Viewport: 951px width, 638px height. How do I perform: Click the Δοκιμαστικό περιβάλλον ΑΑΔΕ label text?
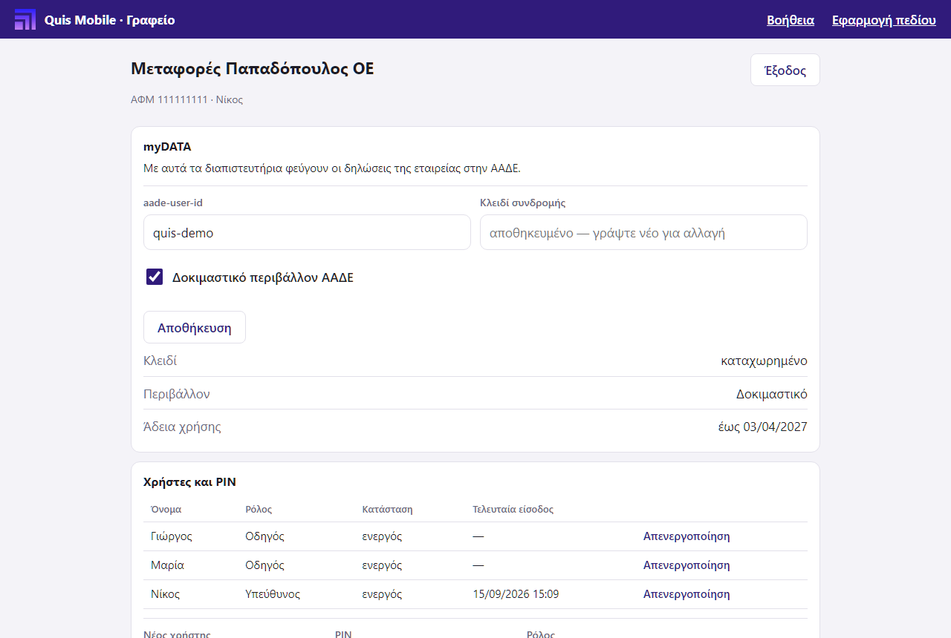[x=263, y=278]
